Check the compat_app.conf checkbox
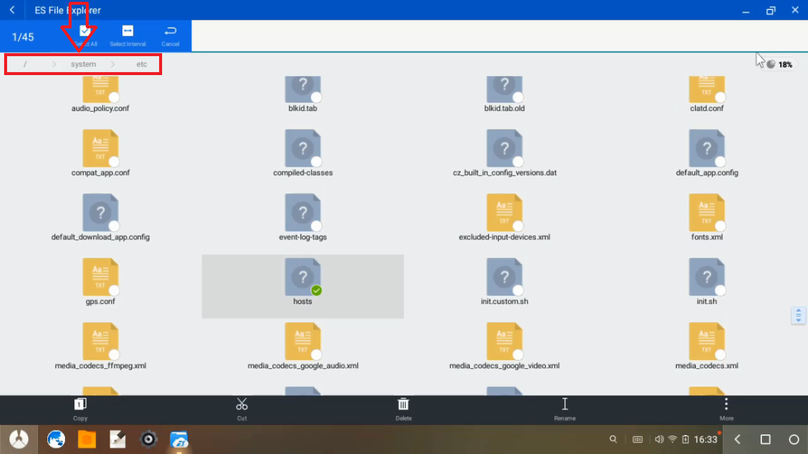Screen dimensions: 808x454 pos(114,161)
